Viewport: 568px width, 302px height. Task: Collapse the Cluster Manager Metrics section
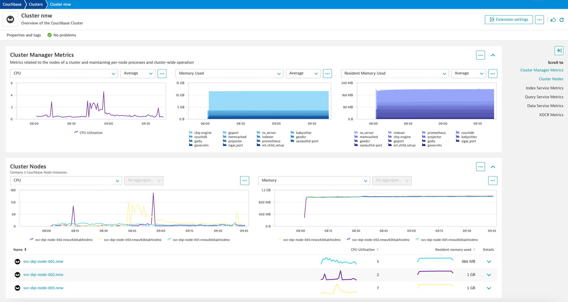[x=493, y=55]
